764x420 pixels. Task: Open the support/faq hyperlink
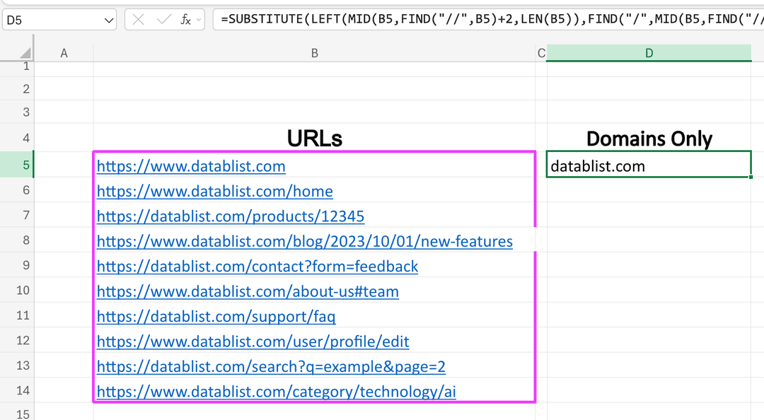(x=216, y=317)
